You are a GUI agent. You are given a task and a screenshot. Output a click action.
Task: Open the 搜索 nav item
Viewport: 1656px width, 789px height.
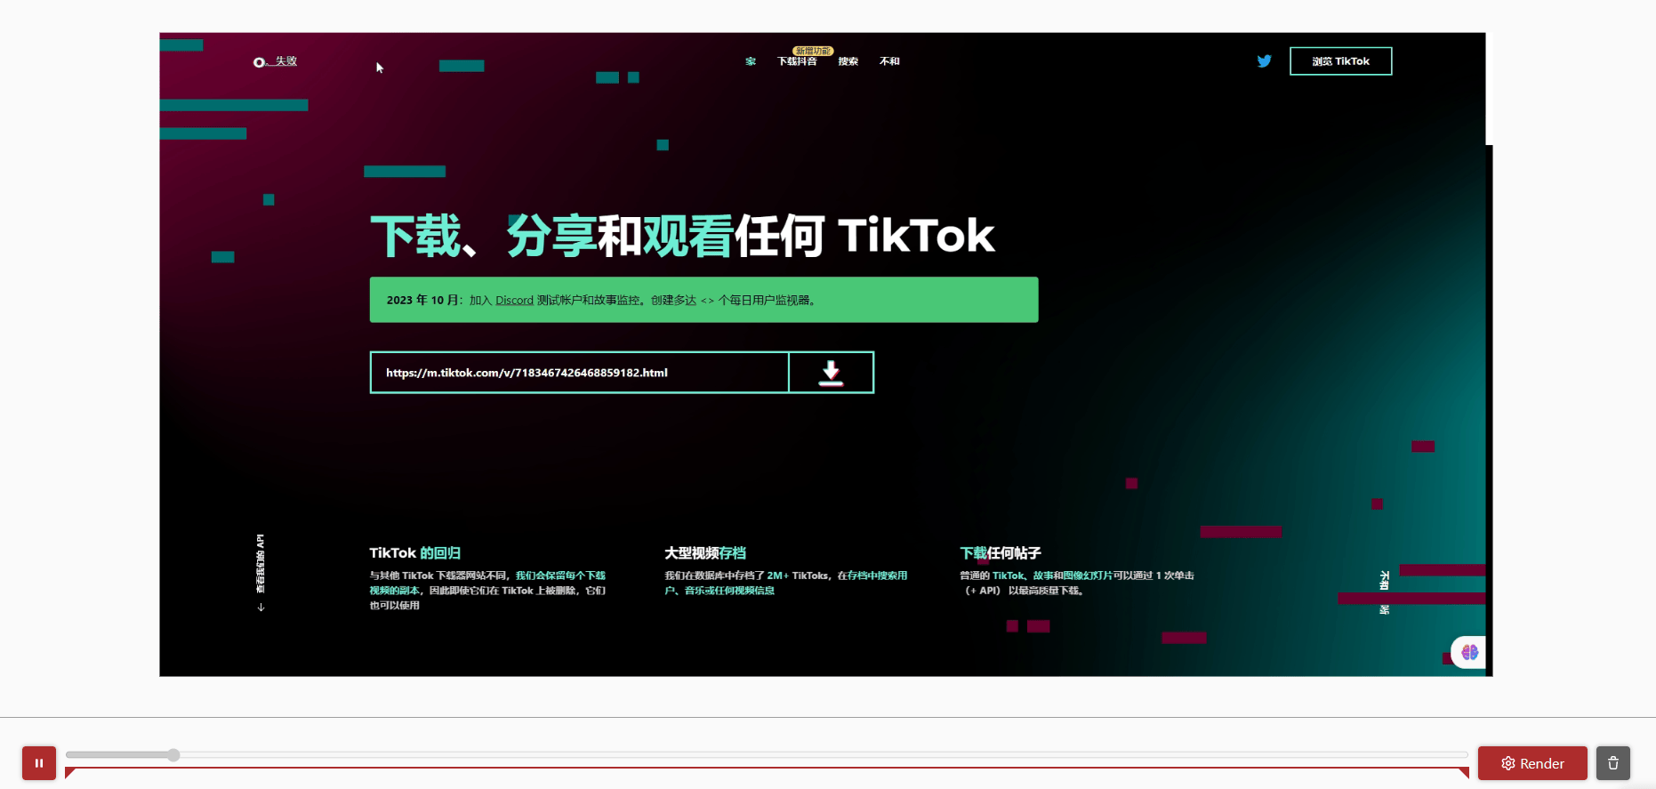(x=848, y=61)
